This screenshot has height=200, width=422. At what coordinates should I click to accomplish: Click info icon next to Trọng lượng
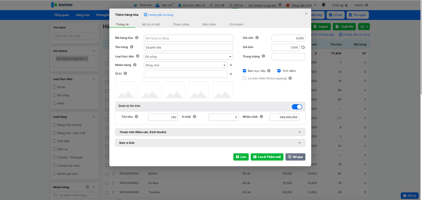point(263,56)
